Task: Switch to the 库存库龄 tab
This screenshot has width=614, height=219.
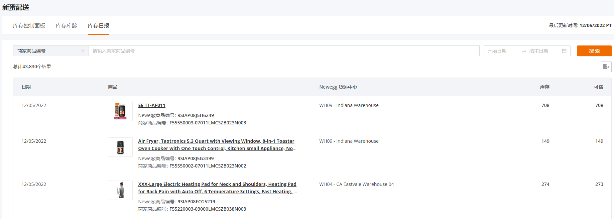Action: pos(67,26)
